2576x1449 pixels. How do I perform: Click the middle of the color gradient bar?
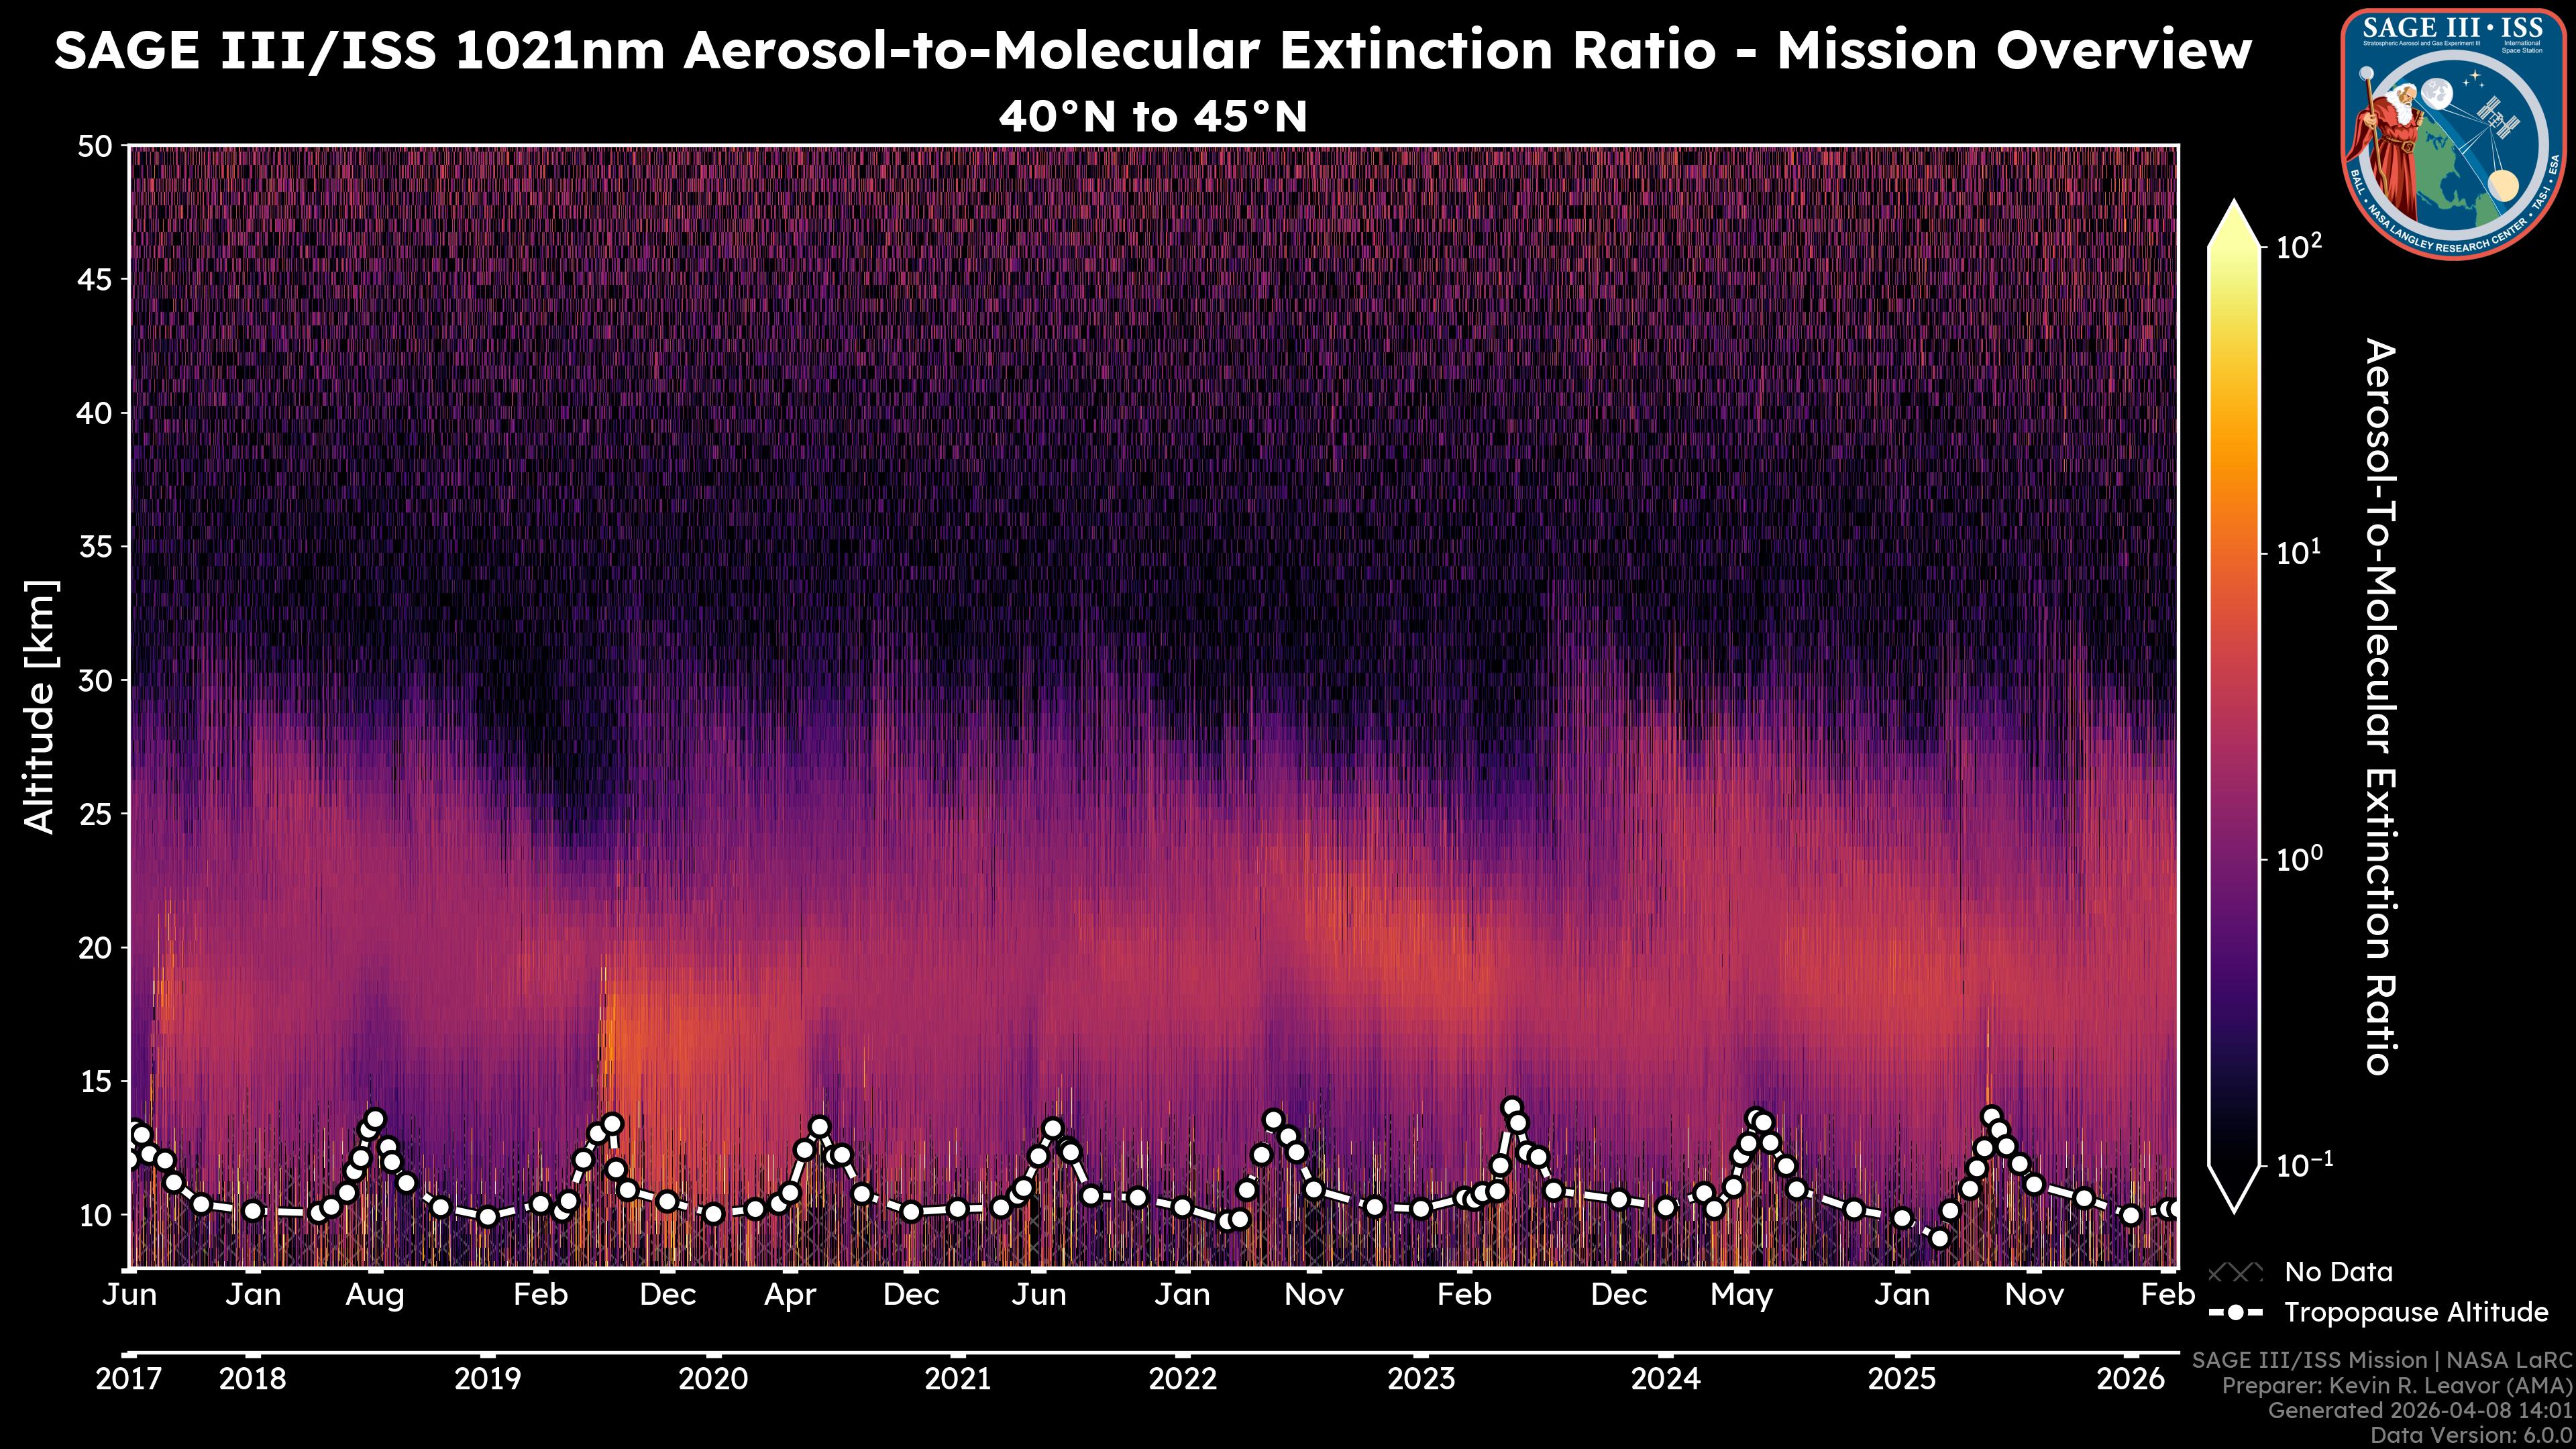coord(2234,705)
